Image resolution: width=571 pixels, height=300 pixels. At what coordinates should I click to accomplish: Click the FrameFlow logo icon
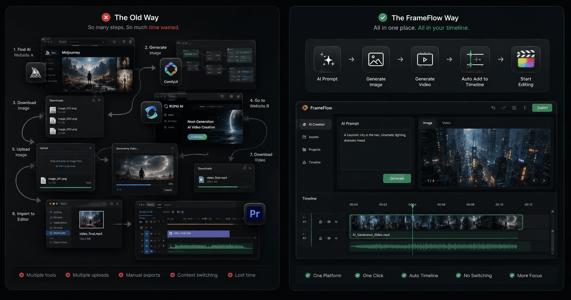[305, 108]
